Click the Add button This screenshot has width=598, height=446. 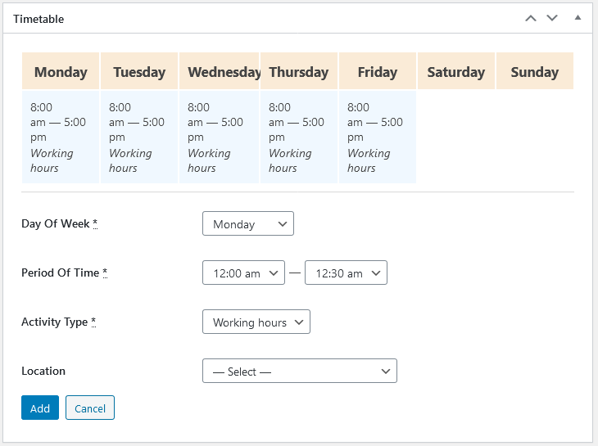[x=40, y=408]
